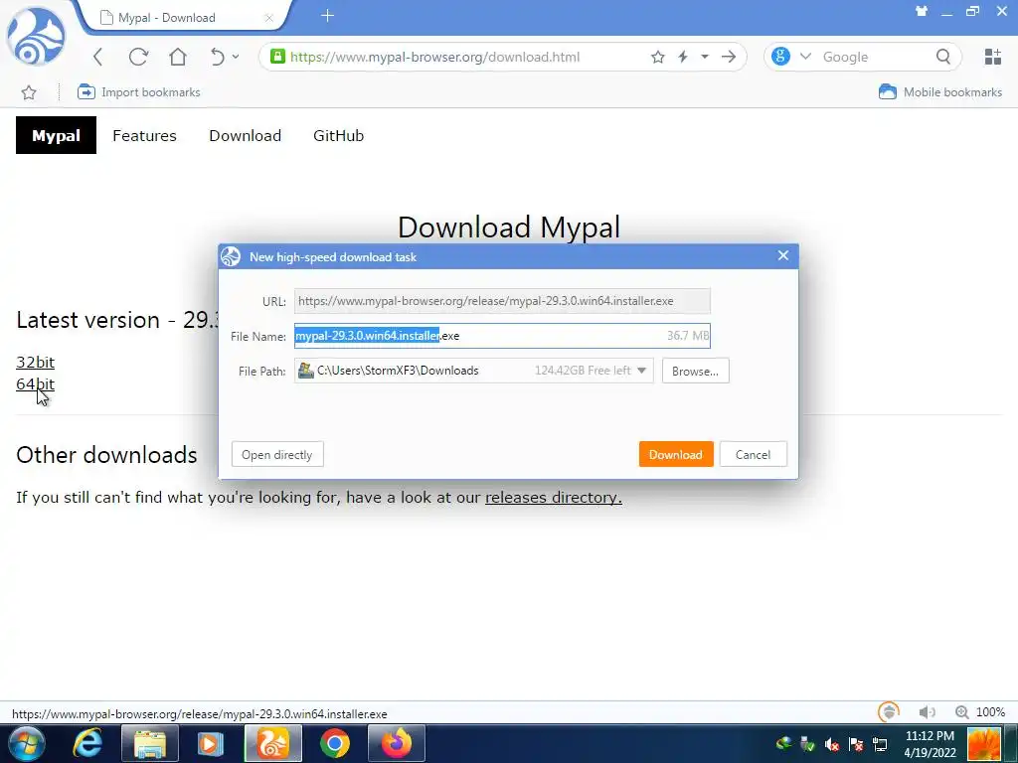Reload the page with refresh icon
Viewport: 1018px width, 763px height.
138,57
